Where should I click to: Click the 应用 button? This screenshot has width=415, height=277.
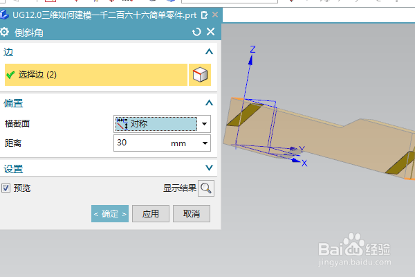pos(151,214)
